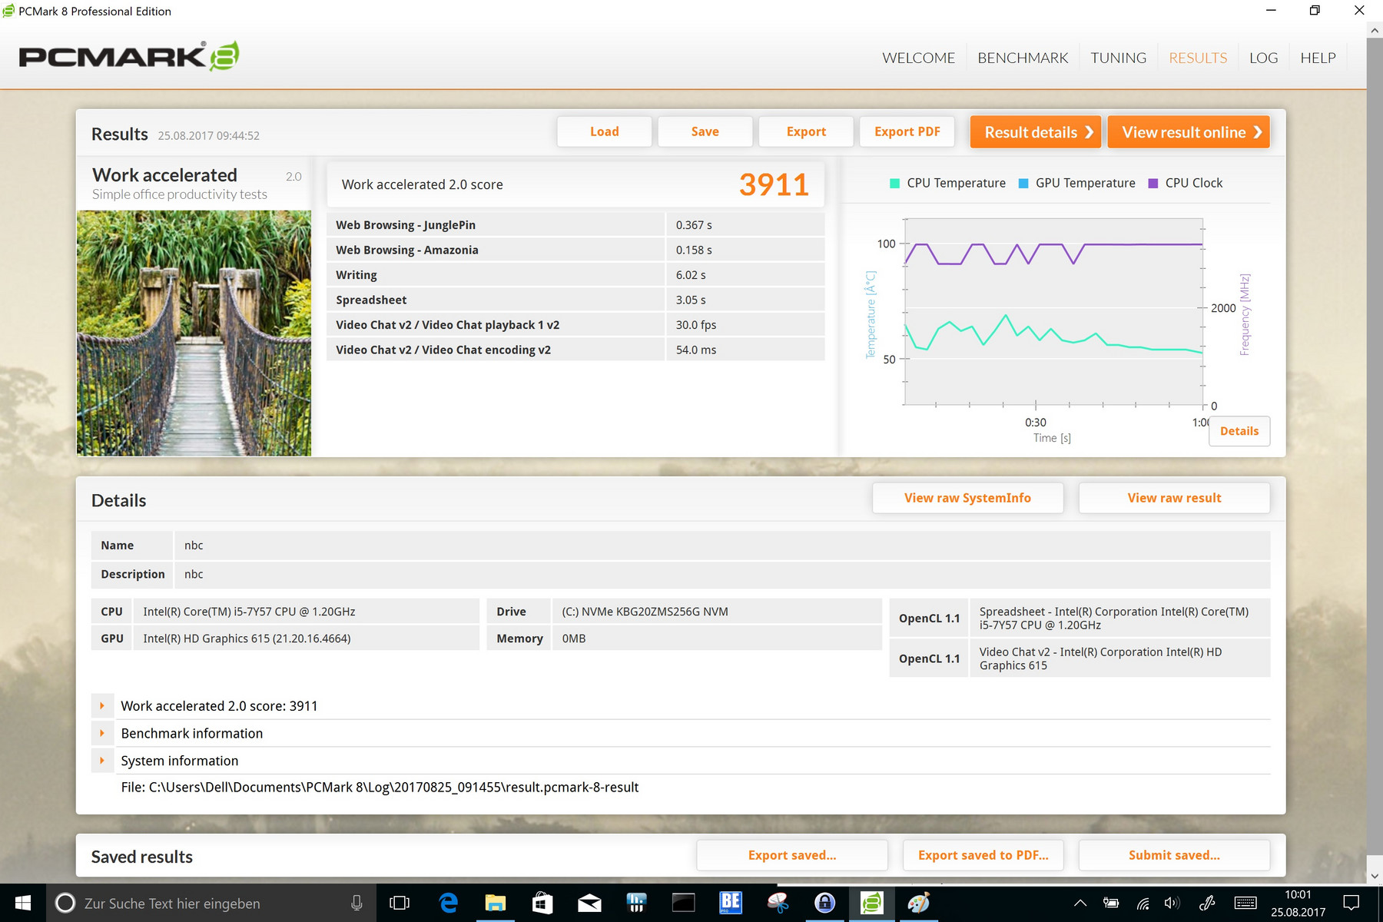The height and width of the screenshot is (922, 1383).
Task: Open Result details
Action: click(x=1036, y=132)
